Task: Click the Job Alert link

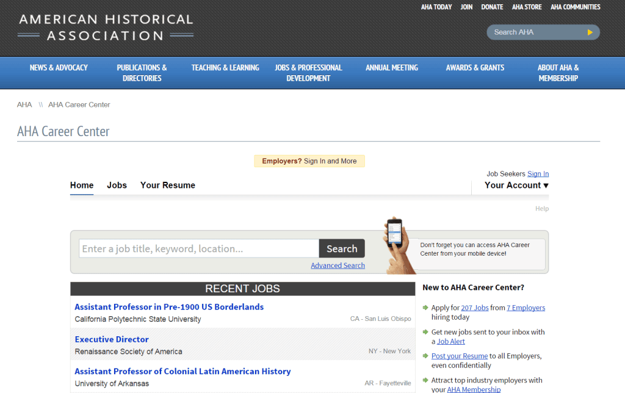Action: [x=450, y=342]
